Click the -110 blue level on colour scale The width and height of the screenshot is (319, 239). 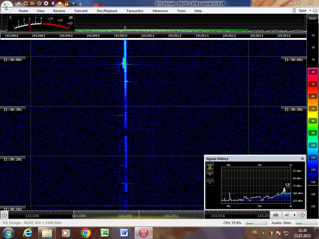pyautogui.click(x=313, y=157)
